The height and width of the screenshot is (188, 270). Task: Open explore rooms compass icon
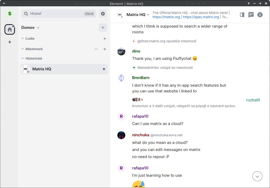click(103, 14)
